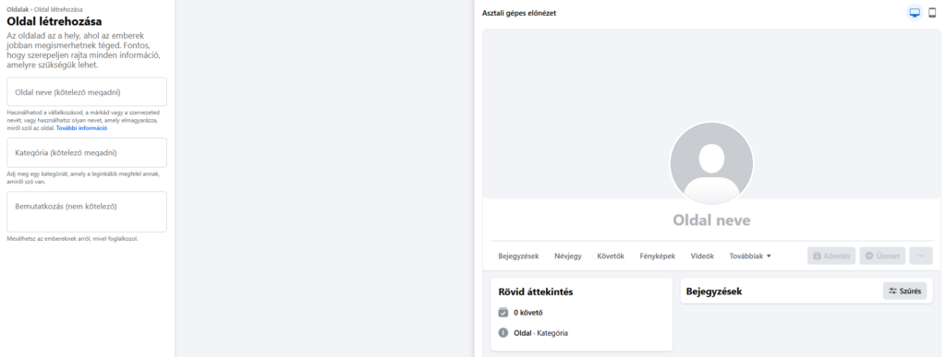Click the Szűrés filter button
This screenshot has height=357, width=946.
(x=905, y=292)
